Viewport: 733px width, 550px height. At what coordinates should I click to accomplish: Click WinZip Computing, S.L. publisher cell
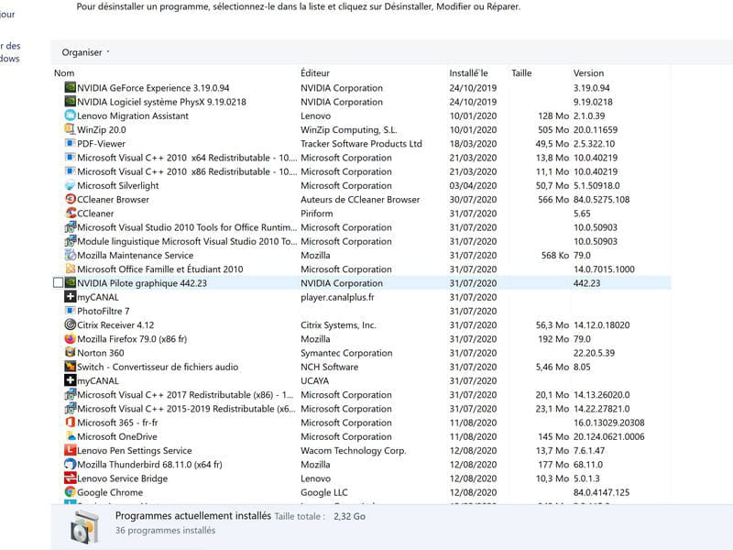[x=348, y=129]
